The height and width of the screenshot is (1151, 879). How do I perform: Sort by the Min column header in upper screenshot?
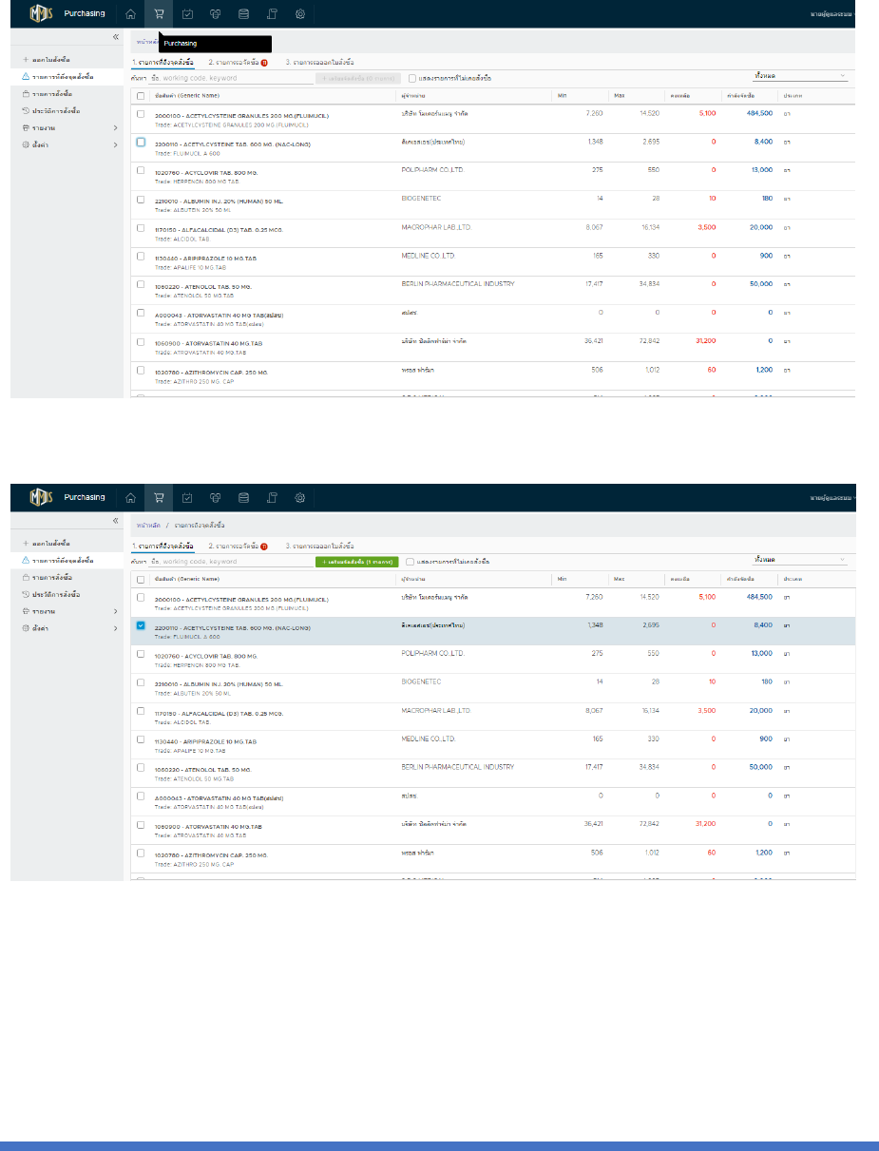click(563, 95)
